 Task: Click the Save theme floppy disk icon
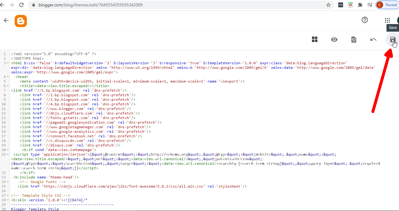[393, 40]
